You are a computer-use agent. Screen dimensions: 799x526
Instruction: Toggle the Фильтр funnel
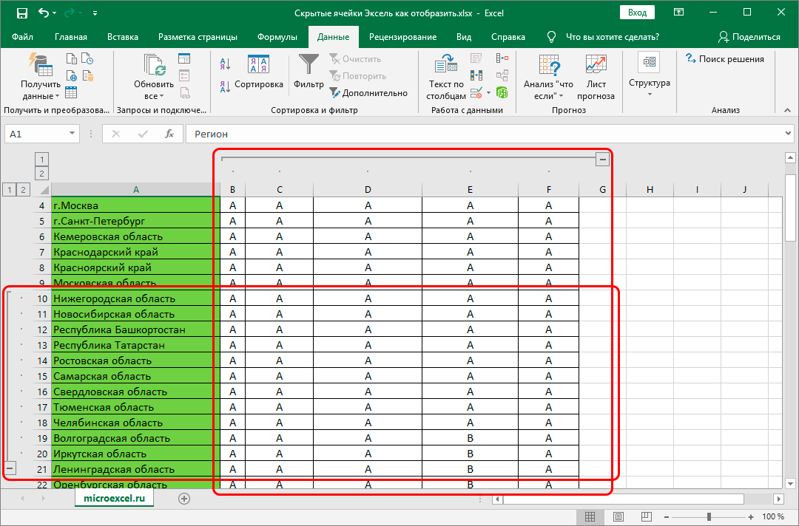point(309,72)
